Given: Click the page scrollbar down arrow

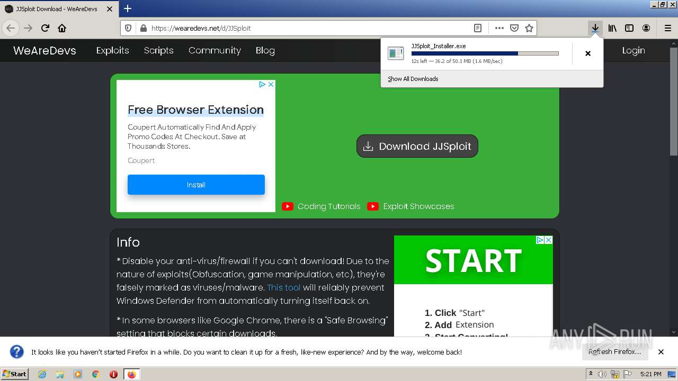Looking at the screenshot, I should coord(674,332).
